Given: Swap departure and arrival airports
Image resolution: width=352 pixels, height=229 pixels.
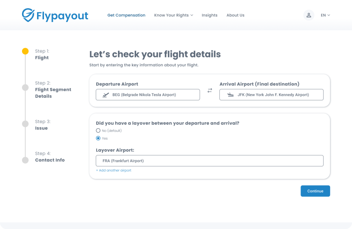Looking at the screenshot, I should (x=210, y=90).
